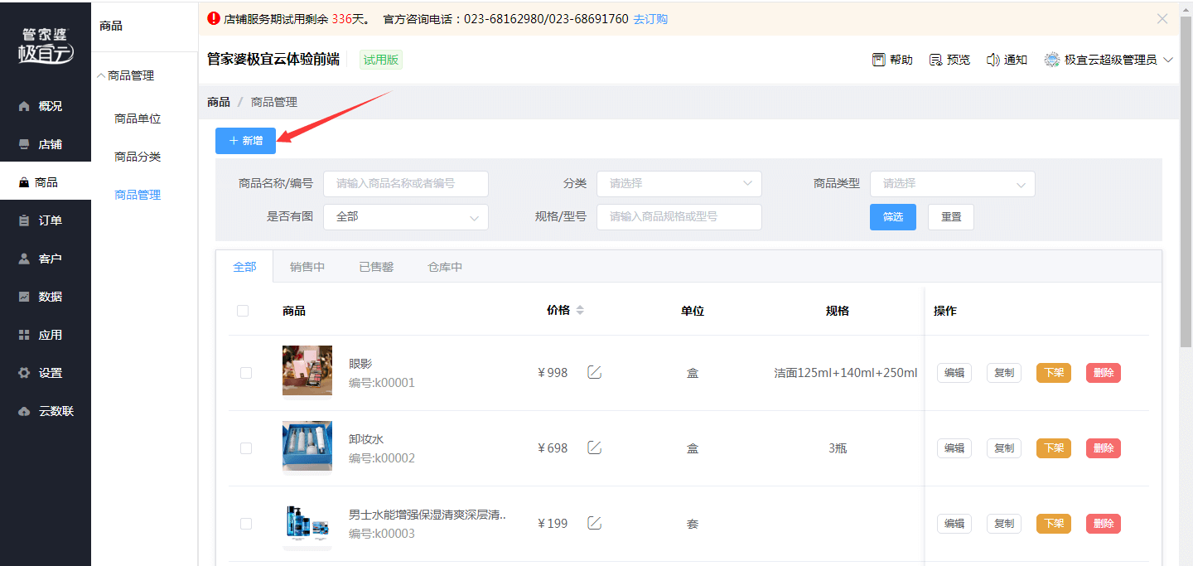The height and width of the screenshot is (566, 1193).
Task: Click the 商品 breadcrumb link
Action: (219, 102)
